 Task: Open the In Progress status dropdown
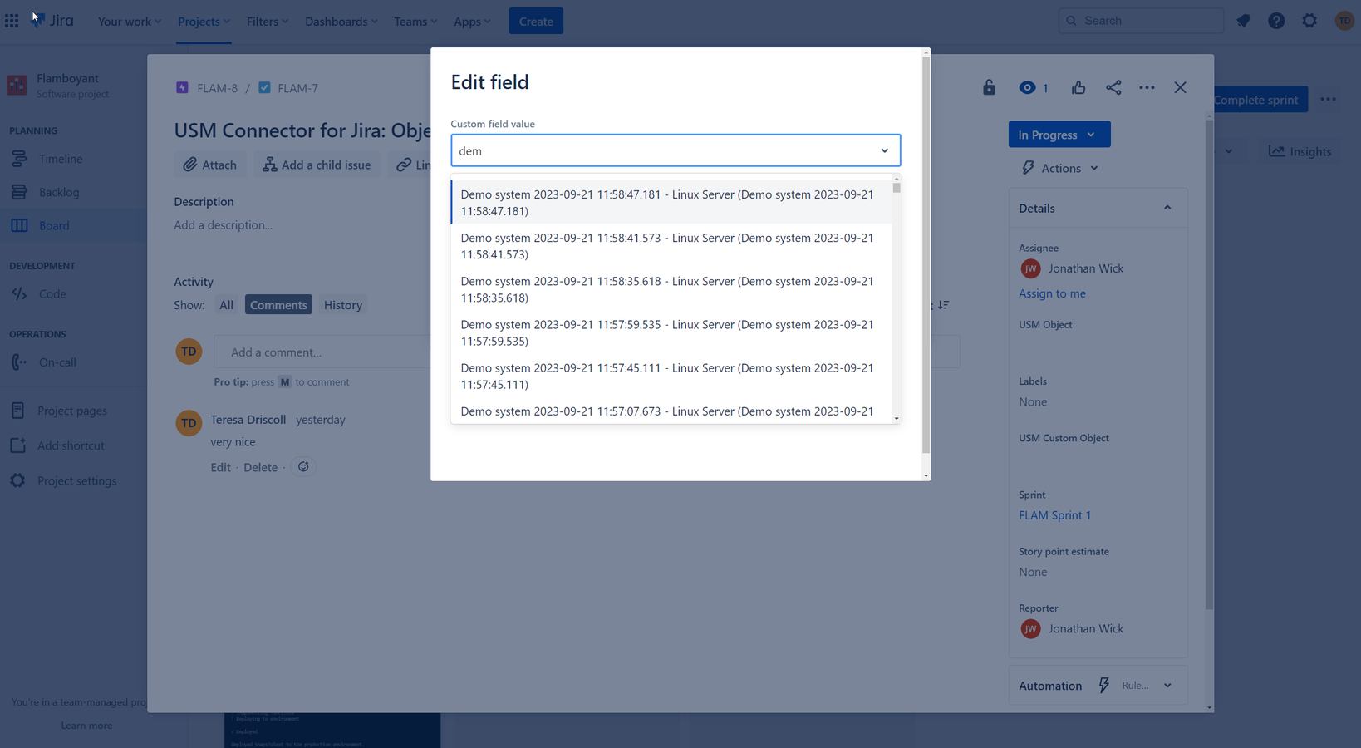(x=1059, y=135)
